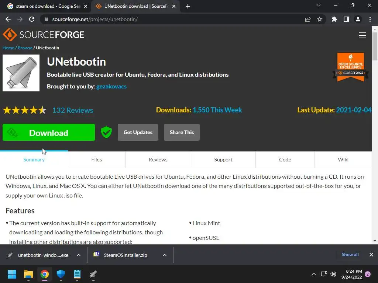
Task: Open the Files tab
Action: 97,160
